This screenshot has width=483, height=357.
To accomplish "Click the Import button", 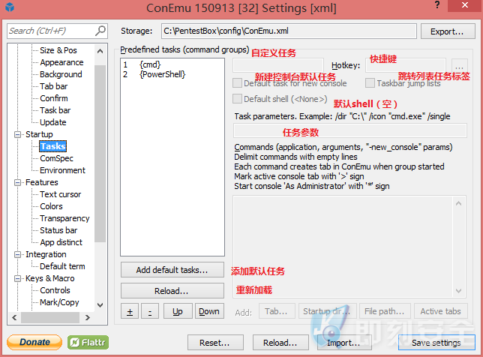I will 344,343.
